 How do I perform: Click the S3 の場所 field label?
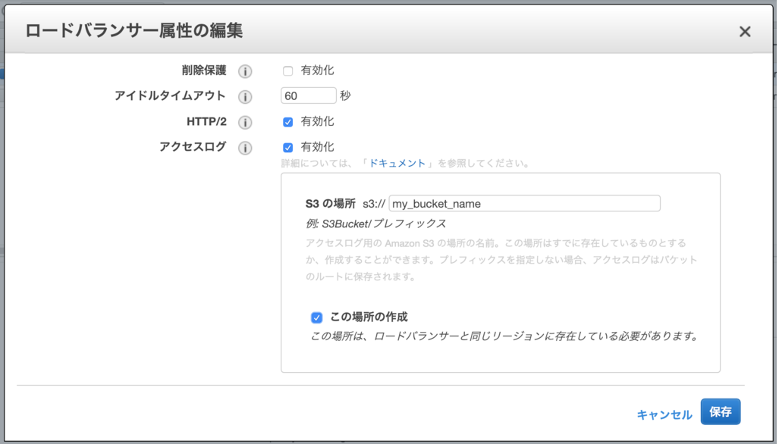pyautogui.click(x=331, y=203)
